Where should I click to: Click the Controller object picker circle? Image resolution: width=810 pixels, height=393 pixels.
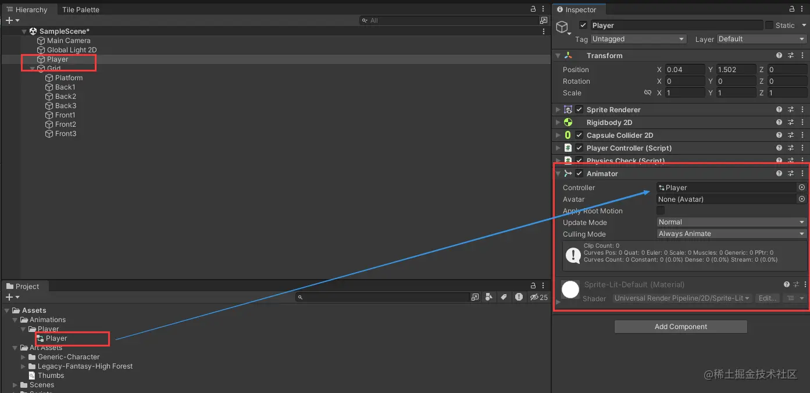802,188
